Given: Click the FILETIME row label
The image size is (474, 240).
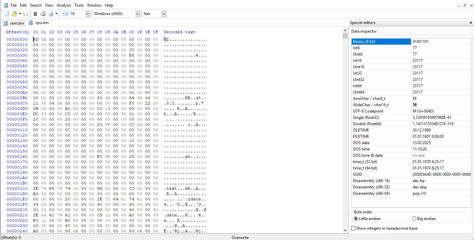Looking at the screenshot, I should [x=361, y=136].
